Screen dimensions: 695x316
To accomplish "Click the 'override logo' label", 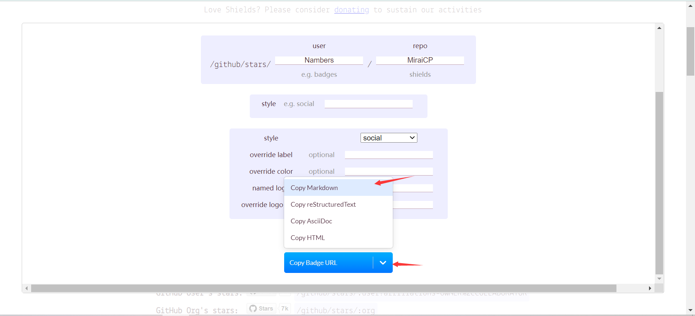I will [262, 205].
